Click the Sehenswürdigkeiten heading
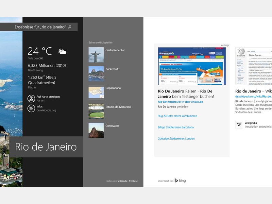Image resolution: width=272 pixels, height=204 pixels. click(101, 42)
